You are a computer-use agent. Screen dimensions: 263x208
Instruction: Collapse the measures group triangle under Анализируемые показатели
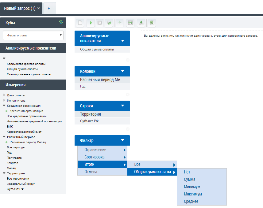(4, 58)
